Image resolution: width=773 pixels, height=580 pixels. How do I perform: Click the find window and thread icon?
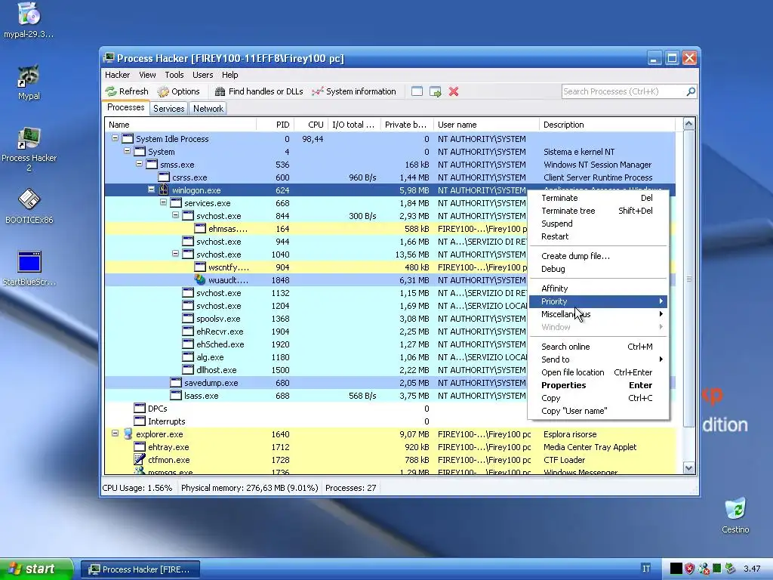click(436, 91)
